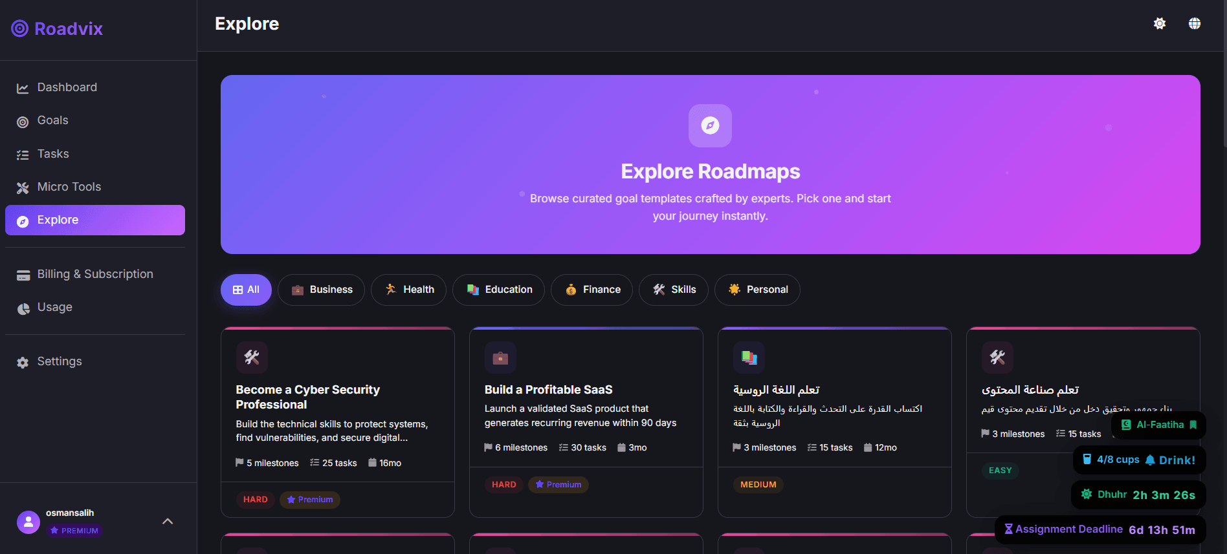Filter roadmaps by Health
The height and width of the screenshot is (554, 1227).
pos(409,290)
